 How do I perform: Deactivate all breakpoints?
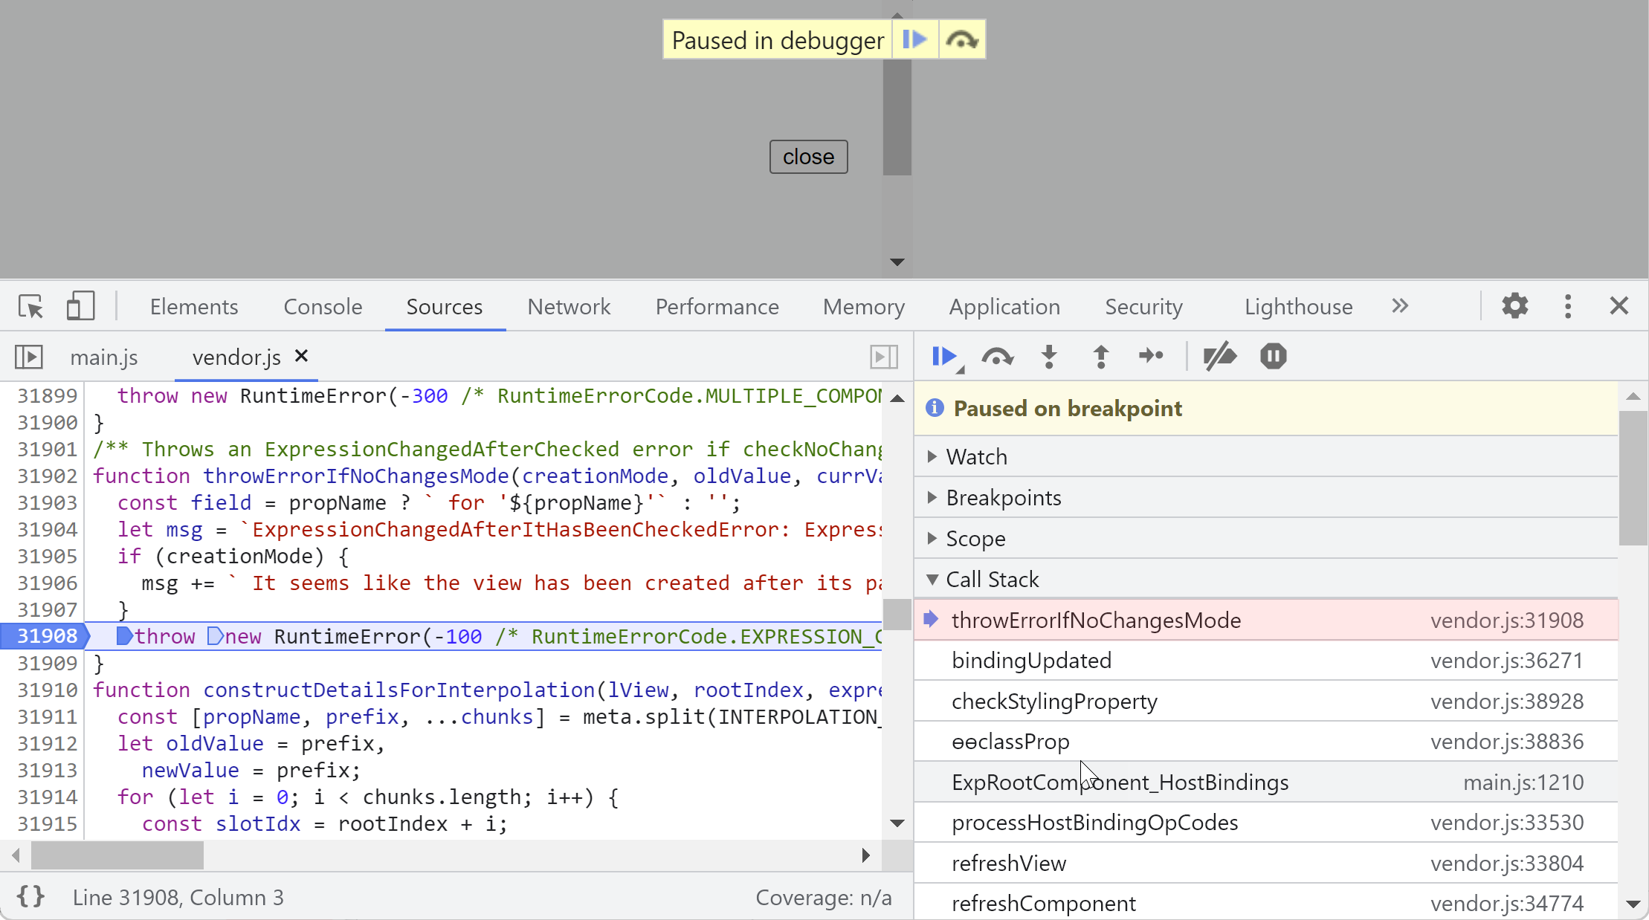click(1219, 357)
